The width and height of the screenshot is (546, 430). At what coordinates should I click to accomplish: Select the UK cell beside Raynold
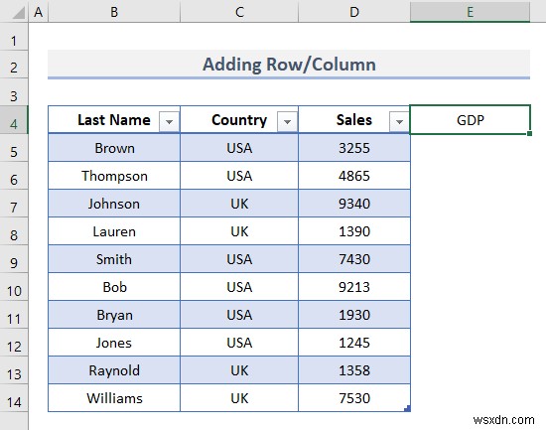pos(239,370)
